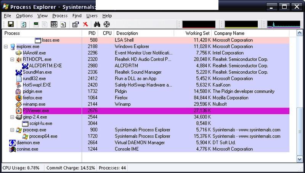The width and height of the screenshot is (305, 173).
Task: Click the Refresh Now toolbar icon
Action: pos(23,24)
